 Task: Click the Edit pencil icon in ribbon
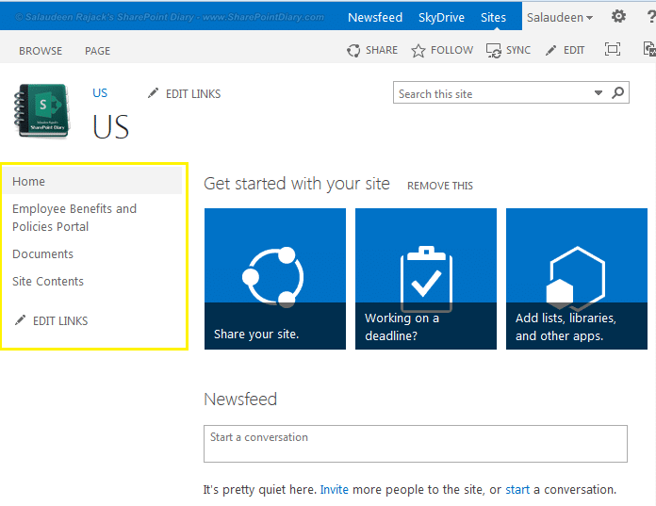[551, 51]
